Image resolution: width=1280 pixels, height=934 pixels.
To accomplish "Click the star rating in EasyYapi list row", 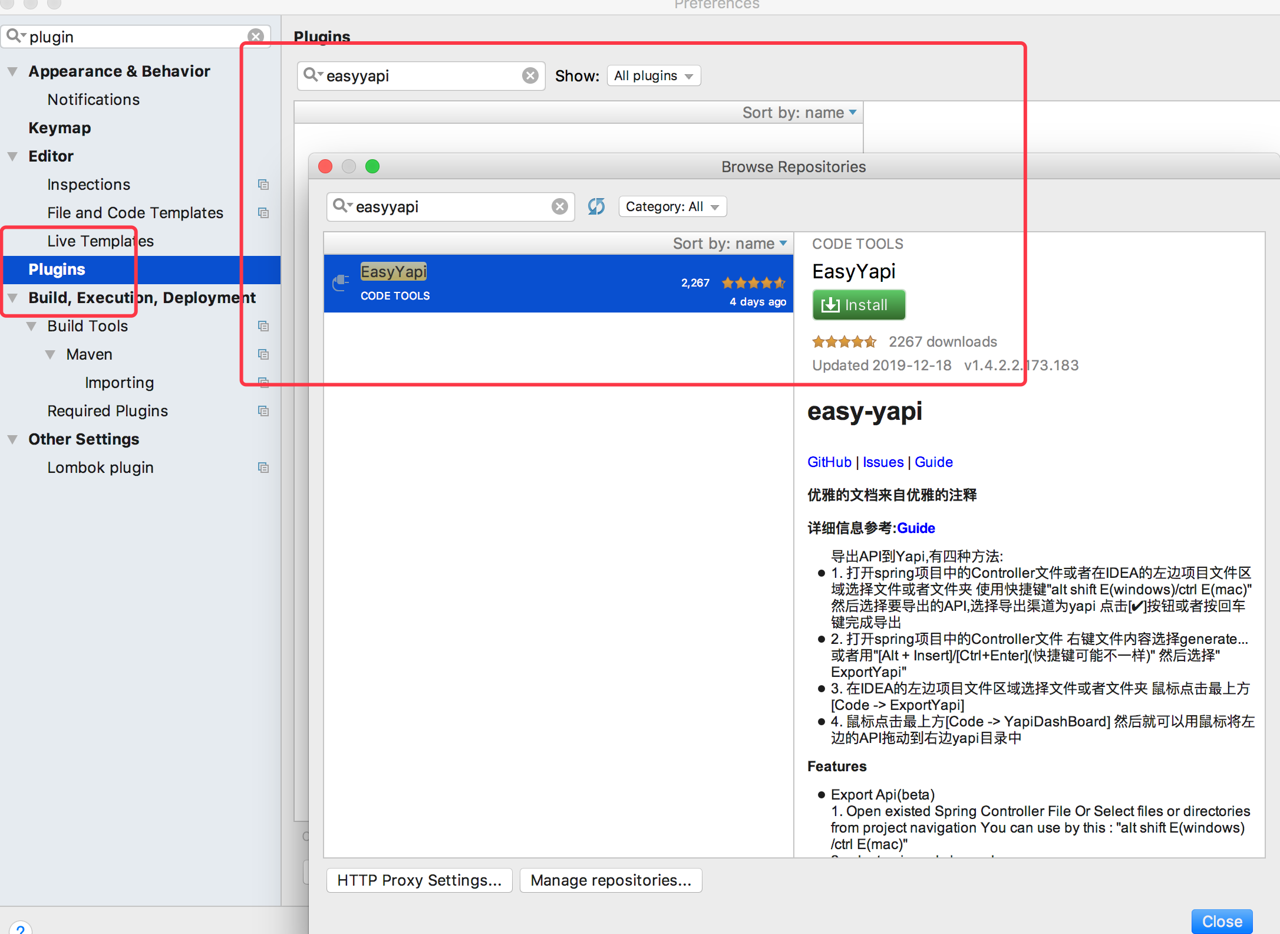I will point(754,283).
